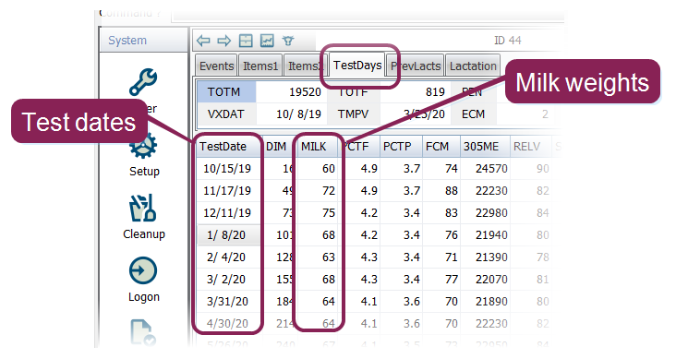The height and width of the screenshot is (359, 676).
Task: Click the first 305ME value 22230
Action: click(491, 190)
